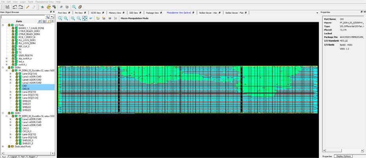366x158 pixels.
Task: Select the Zoom to Fit tool
Action: click(x=85, y=18)
